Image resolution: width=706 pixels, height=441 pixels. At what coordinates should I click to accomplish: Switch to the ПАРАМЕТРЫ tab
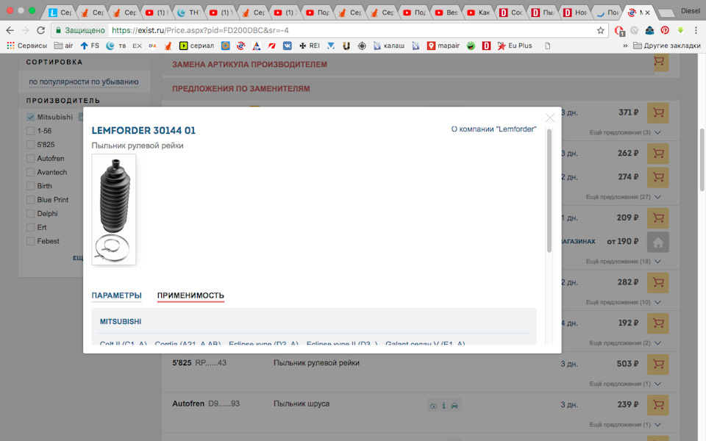coord(117,295)
